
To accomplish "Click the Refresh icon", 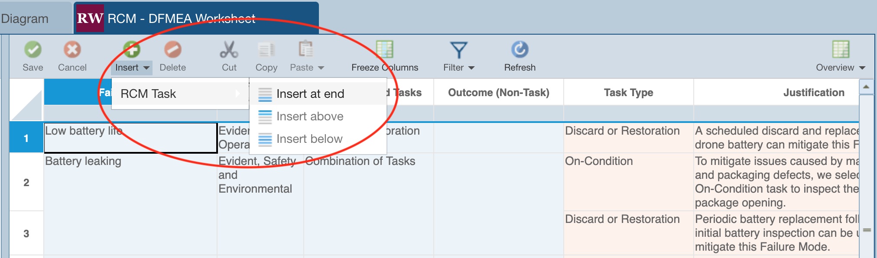I will coord(520,50).
